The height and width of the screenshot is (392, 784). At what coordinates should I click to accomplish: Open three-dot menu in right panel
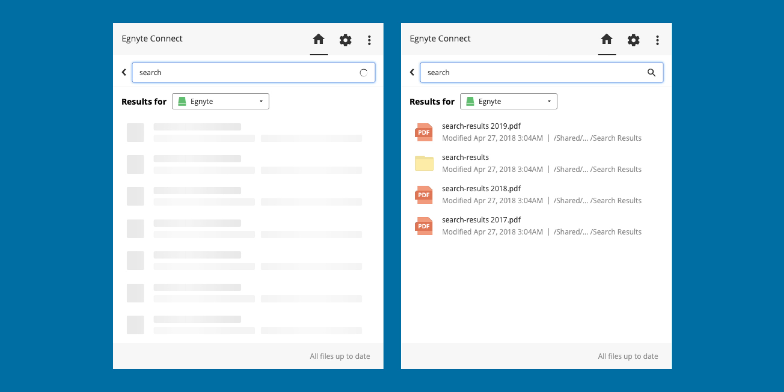pos(657,40)
